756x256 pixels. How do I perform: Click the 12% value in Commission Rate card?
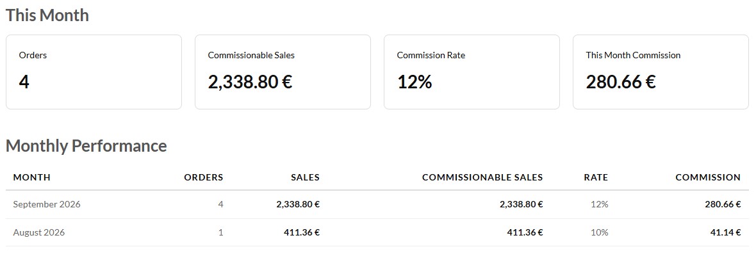414,83
